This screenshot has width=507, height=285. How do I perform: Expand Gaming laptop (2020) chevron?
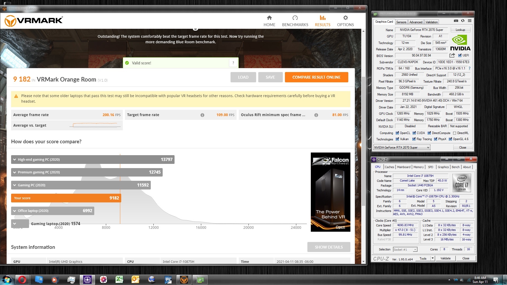[15, 224]
